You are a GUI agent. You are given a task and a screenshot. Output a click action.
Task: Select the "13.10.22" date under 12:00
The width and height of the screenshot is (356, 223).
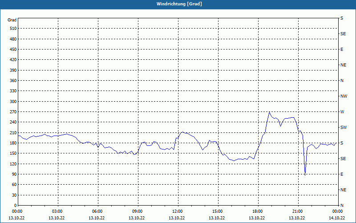(177, 218)
